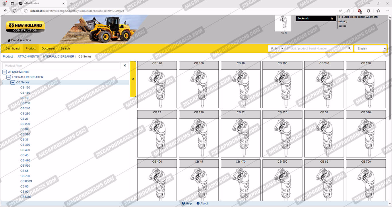Click the search magnifier button
392x207 pixels.
click(x=349, y=48)
